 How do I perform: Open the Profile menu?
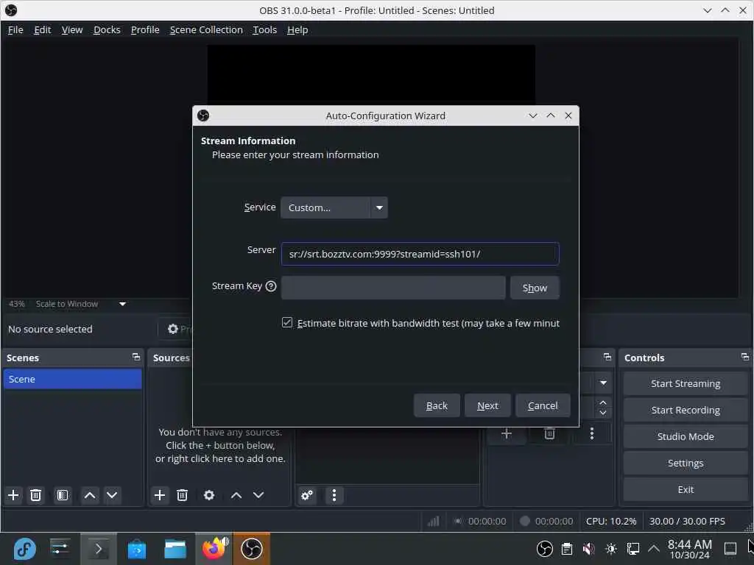tap(145, 29)
